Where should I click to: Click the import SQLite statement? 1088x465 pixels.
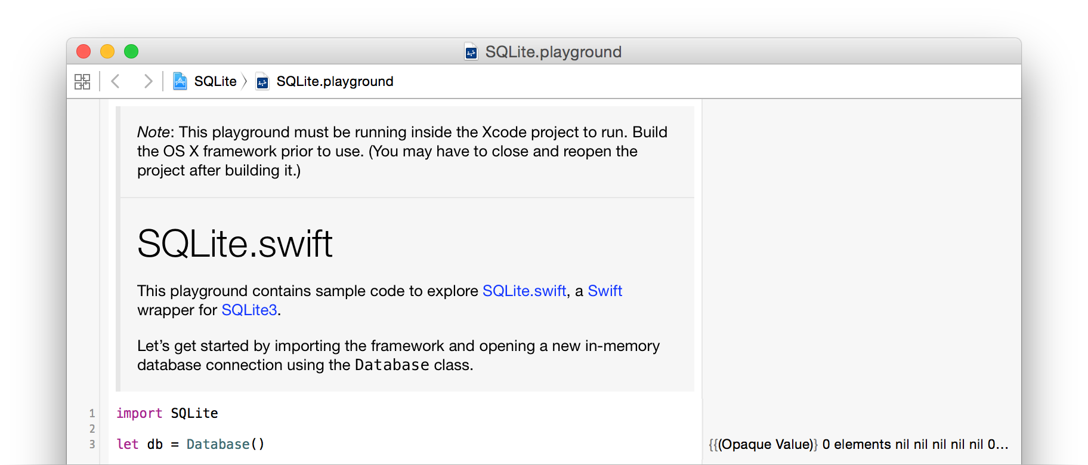pyautogui.click(x=167, y=412)
